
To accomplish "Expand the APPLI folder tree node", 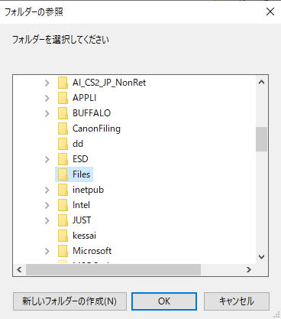I will (47, 98).
